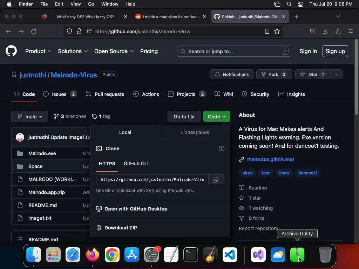Open the list all tabs chevron
This screenshot has height=269, width=359.
coord(338,16)
